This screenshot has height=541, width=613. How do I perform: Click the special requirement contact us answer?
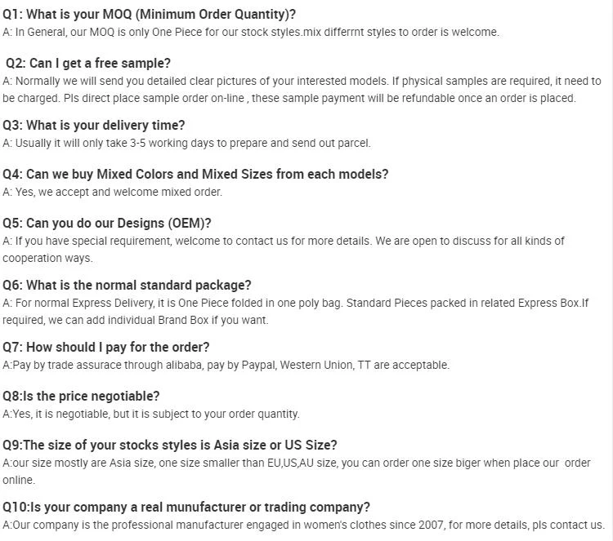(284, 241)
